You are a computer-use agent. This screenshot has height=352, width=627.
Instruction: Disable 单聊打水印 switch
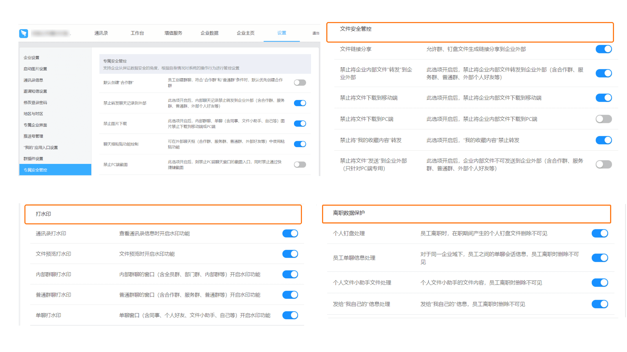click(x=290, y=315)
